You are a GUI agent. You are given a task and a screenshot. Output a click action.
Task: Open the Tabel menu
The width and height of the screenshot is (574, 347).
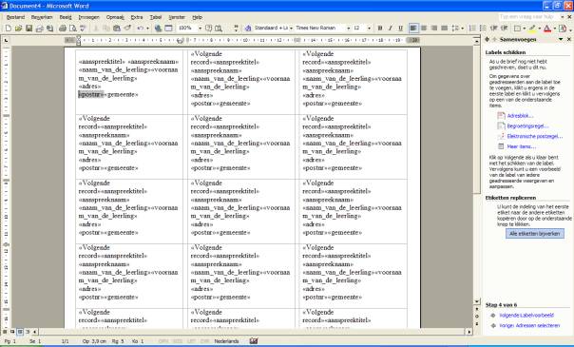[156, 17]
